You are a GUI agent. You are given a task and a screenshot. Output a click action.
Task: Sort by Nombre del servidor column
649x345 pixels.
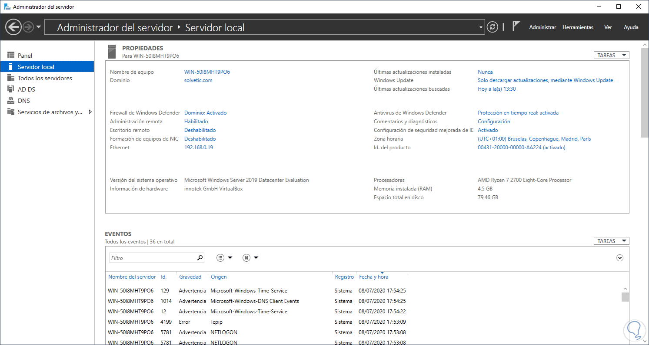pyautogui.click(x=132, y=277)
